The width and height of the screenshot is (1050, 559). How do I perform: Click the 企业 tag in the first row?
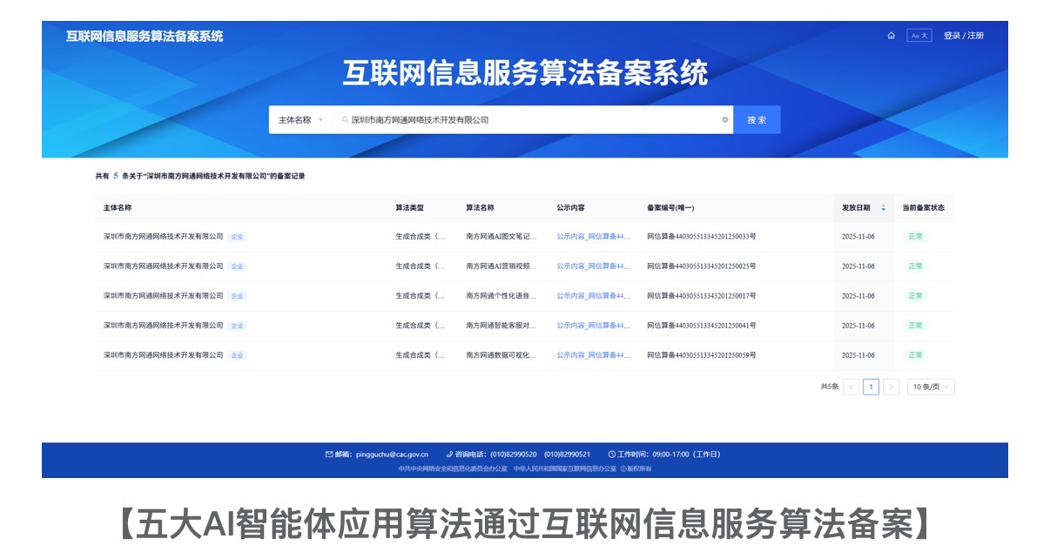tap(237, 237)
